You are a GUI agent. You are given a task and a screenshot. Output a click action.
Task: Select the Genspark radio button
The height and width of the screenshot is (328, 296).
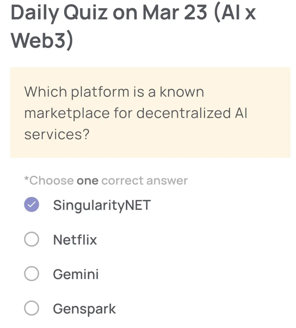point(31,308)
